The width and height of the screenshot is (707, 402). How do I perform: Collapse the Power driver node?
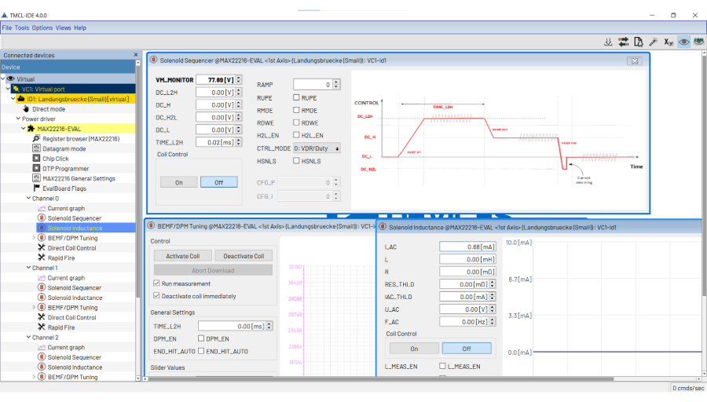coord(18,119)
